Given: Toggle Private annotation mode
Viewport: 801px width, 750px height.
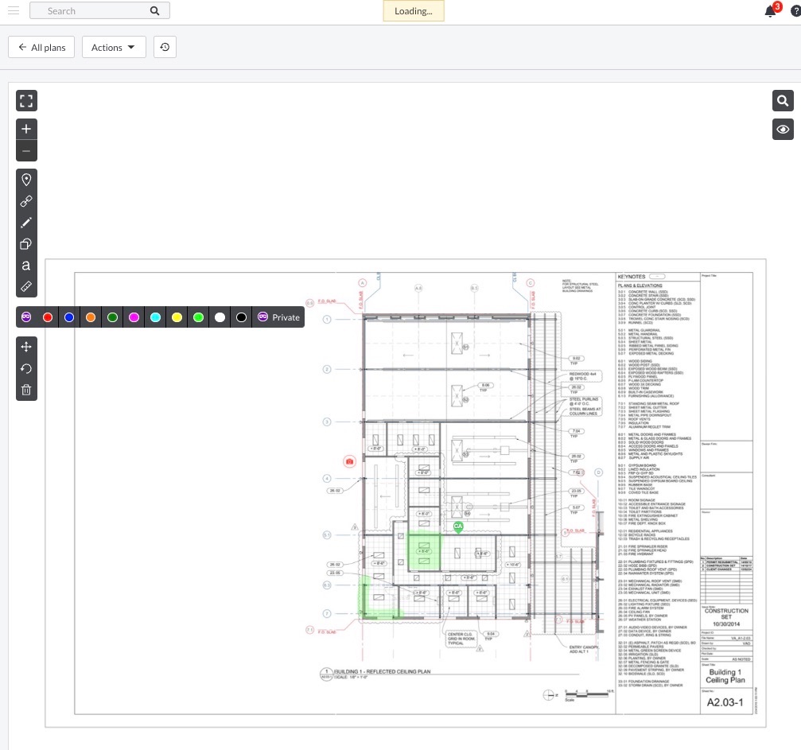Looking at the screenshot, I should pos(278,317).
